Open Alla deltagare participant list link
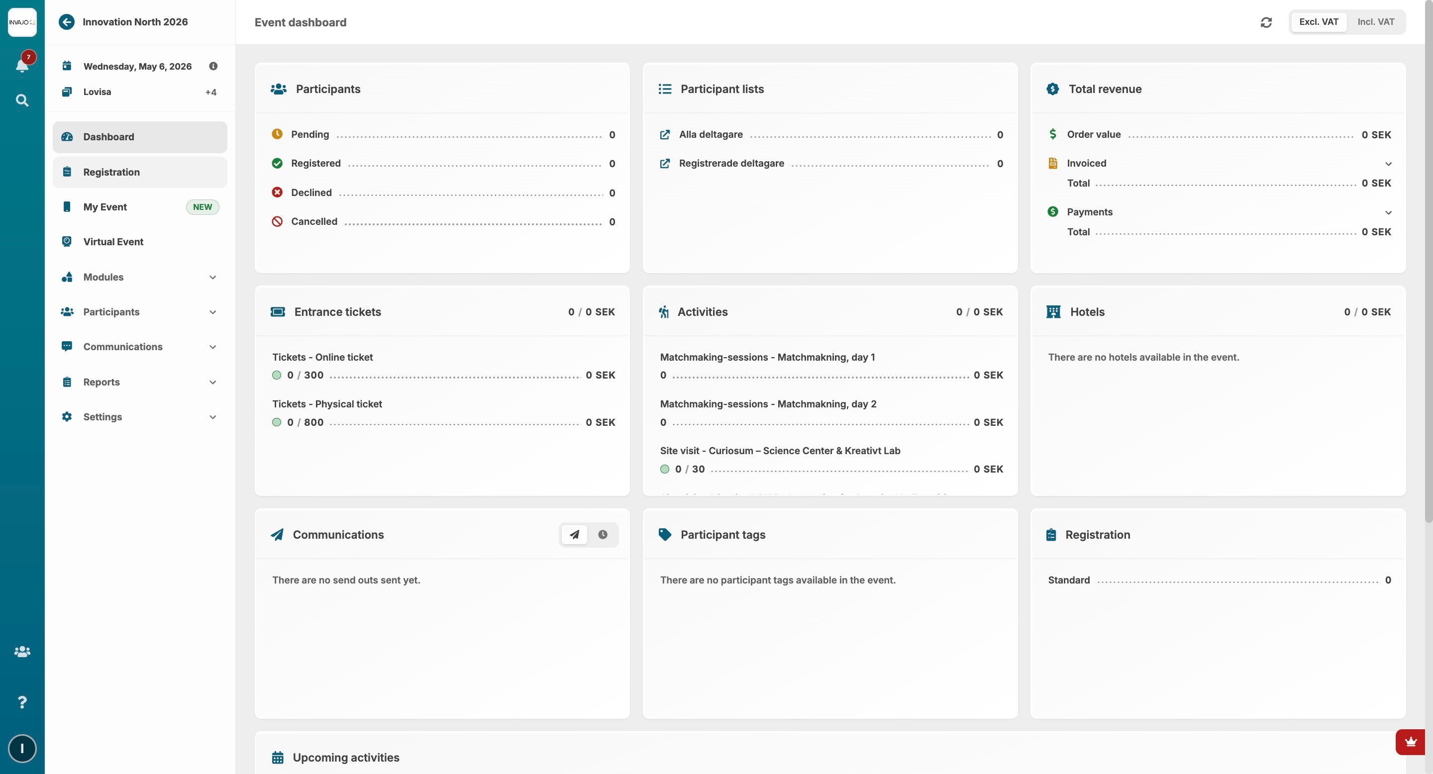 tap(711, 135)
